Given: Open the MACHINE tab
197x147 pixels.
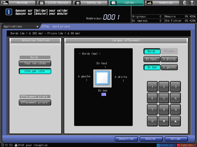Looking at the screenshot, I should (x=18, y=3).
